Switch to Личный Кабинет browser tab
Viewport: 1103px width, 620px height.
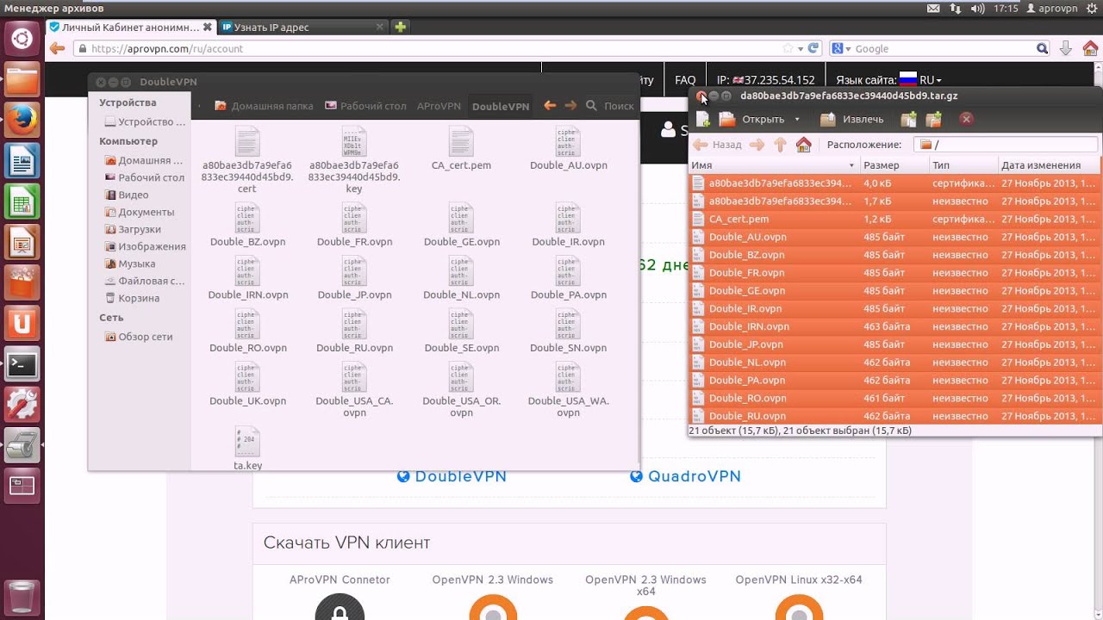click(x=129, y=27)
